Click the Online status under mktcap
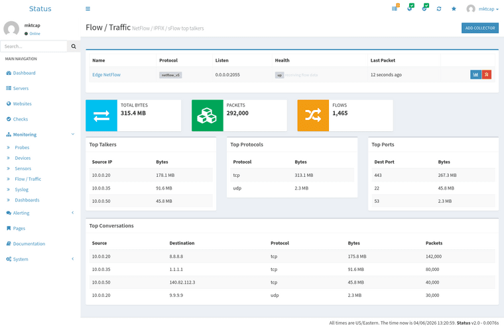 [32, 33]
